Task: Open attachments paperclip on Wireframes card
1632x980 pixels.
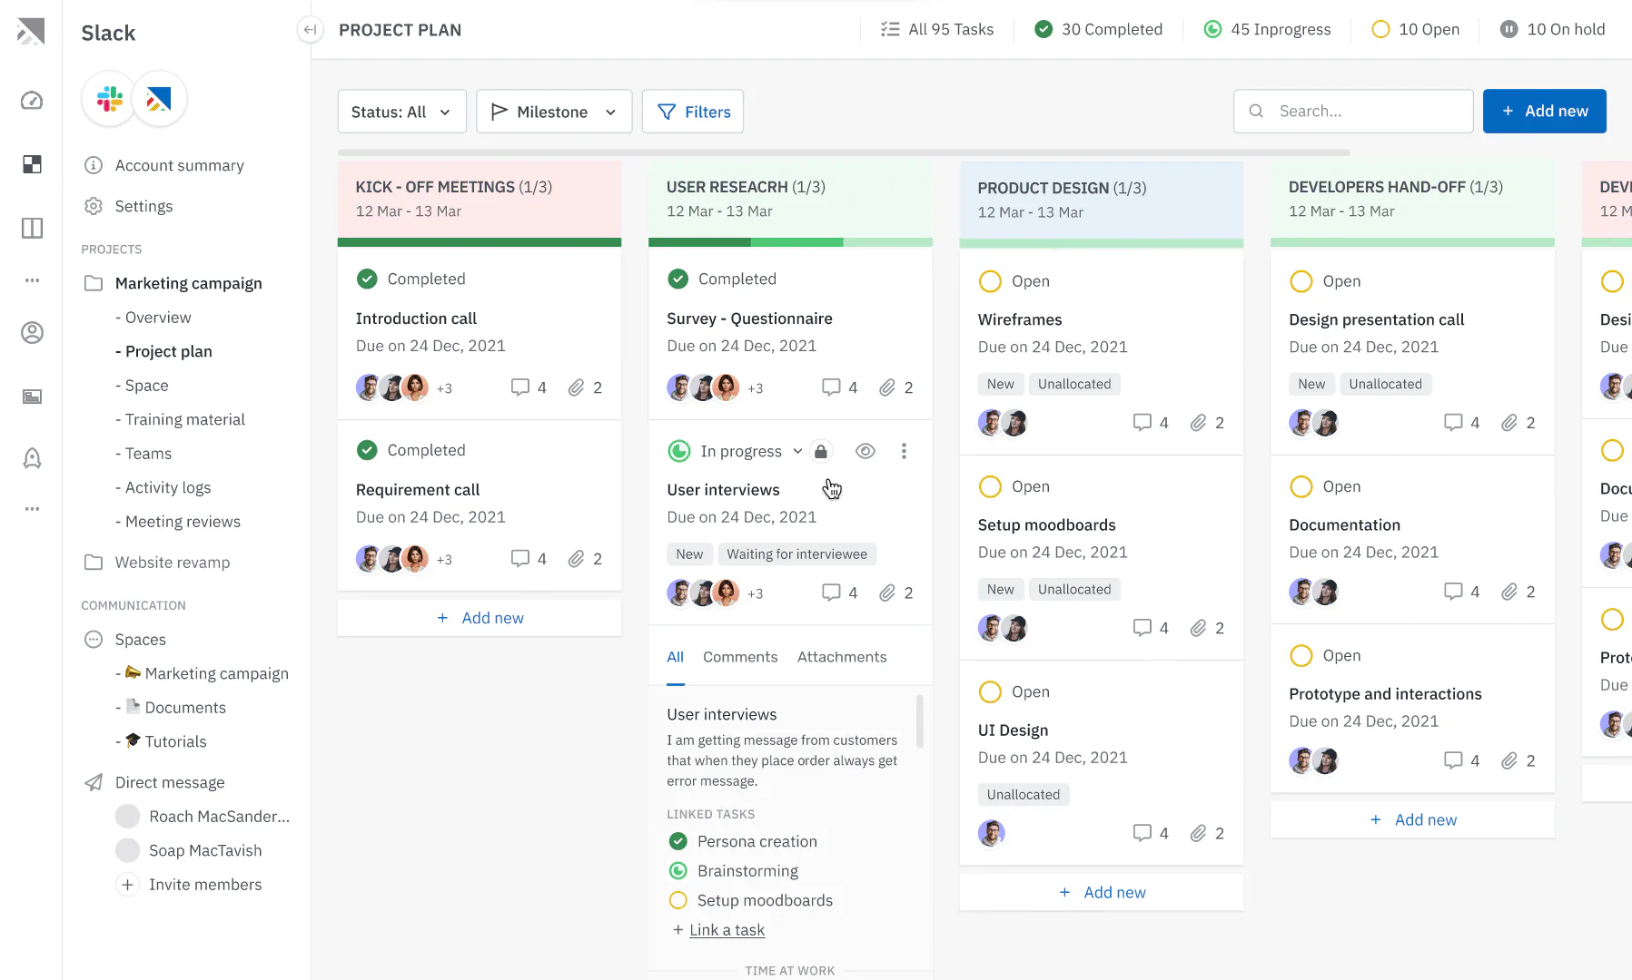Action: 1198,423
